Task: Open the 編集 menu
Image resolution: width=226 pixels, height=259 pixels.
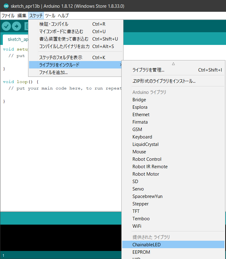Action: click(x=22, y=16)
